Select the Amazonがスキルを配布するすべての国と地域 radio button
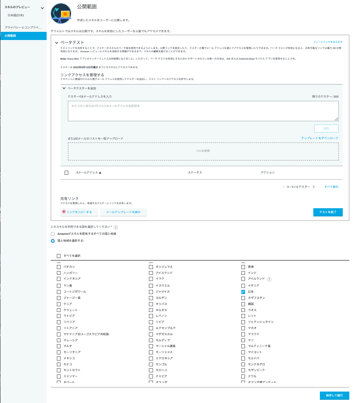 52,234
